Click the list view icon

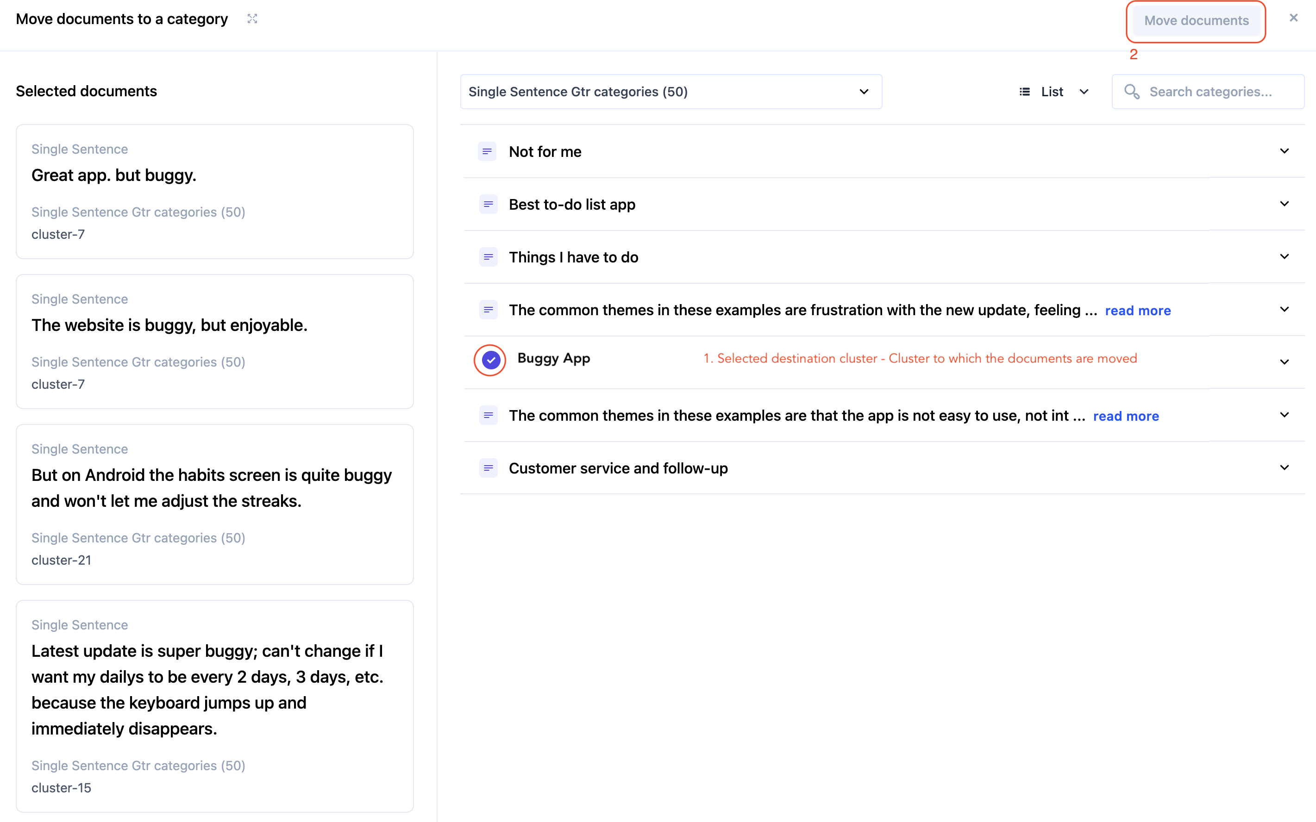[x=1025, y=92]
